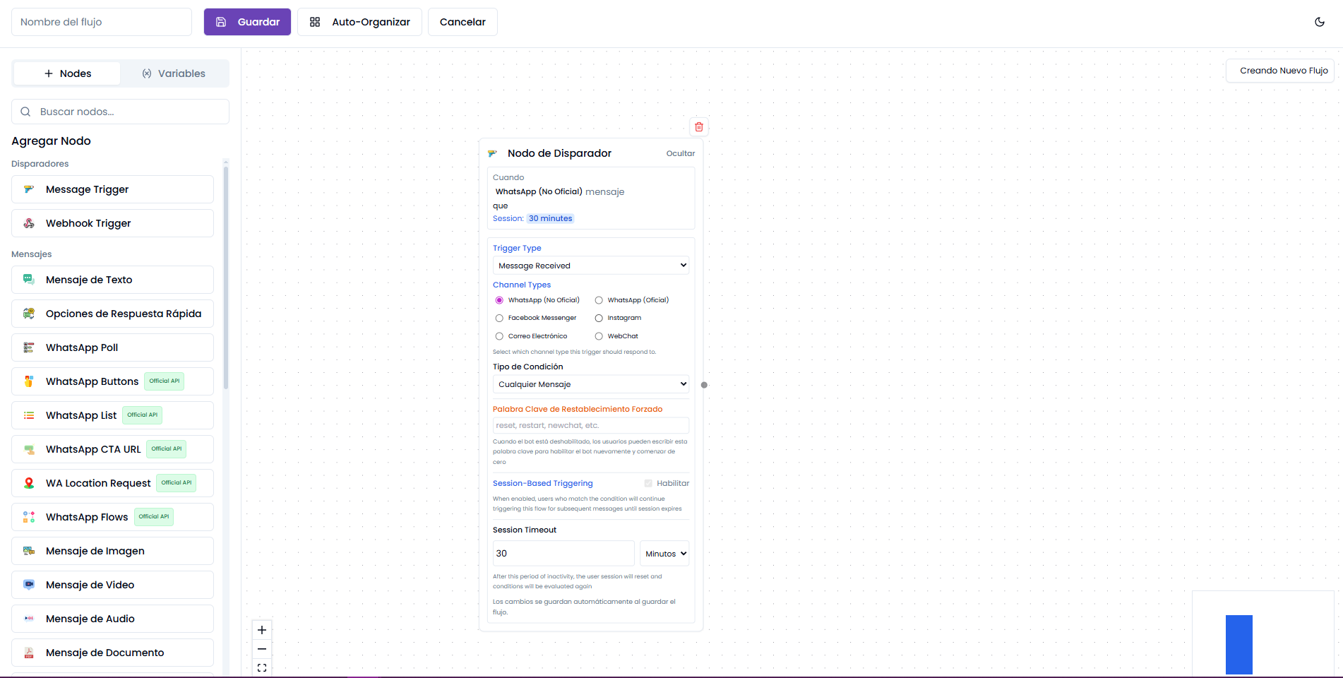Select the WhatsApp (Oficial) channel
This screenshot has width=1343, height=678.
[x=599, y=300]
